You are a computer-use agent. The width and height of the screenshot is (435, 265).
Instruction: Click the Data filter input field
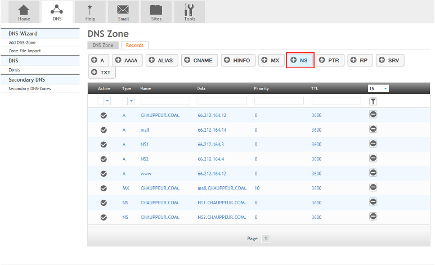click(222, 101)
